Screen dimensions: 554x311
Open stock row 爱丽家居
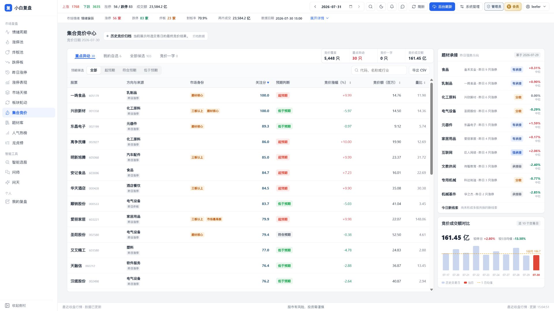tap(248, 219)
